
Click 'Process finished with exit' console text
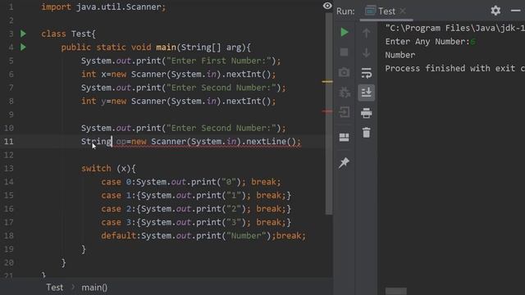pyautogui.click(x=454, y=69)
